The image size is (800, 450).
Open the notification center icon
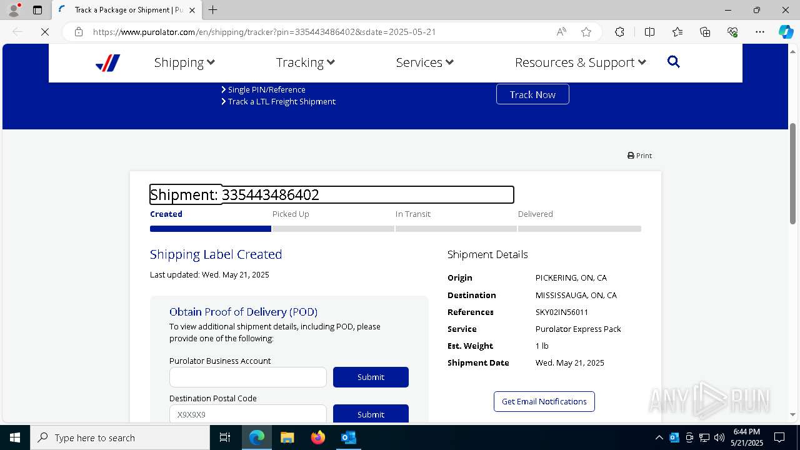pyautogui.click(x=779, y=437)
